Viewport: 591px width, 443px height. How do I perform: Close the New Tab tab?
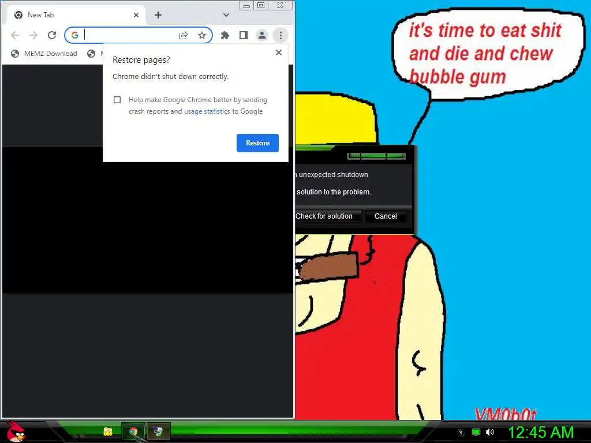pyautogui.click(x=136, y=14)
